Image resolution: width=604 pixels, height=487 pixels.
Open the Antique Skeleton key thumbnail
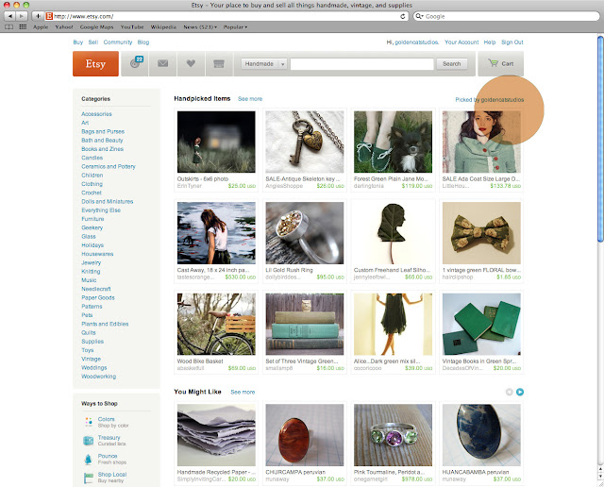coord(304,142)
